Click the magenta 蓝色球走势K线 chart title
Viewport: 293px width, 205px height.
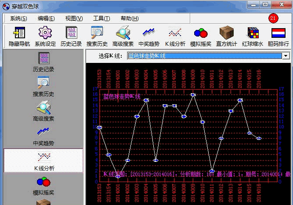(x=122, y=97)
